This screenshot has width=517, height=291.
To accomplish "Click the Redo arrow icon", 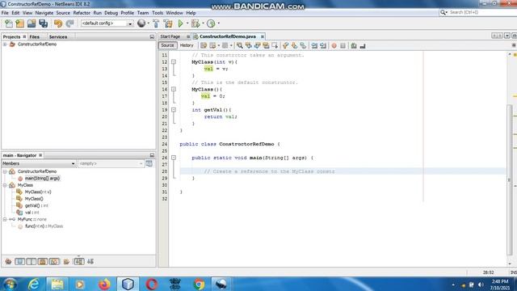I will pos(69,23).
